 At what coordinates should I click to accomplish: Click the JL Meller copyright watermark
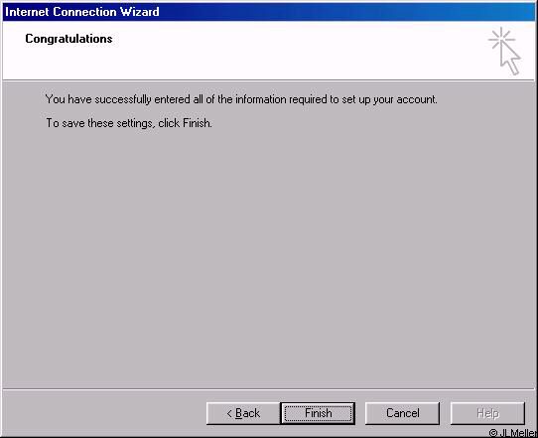click(x=512, y=433)
